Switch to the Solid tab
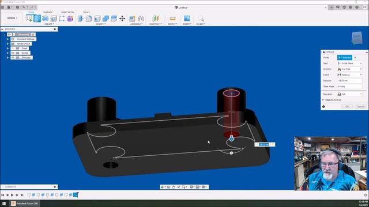Image resolution: width=369 pixels, height=207 pixels. (31, 12)
